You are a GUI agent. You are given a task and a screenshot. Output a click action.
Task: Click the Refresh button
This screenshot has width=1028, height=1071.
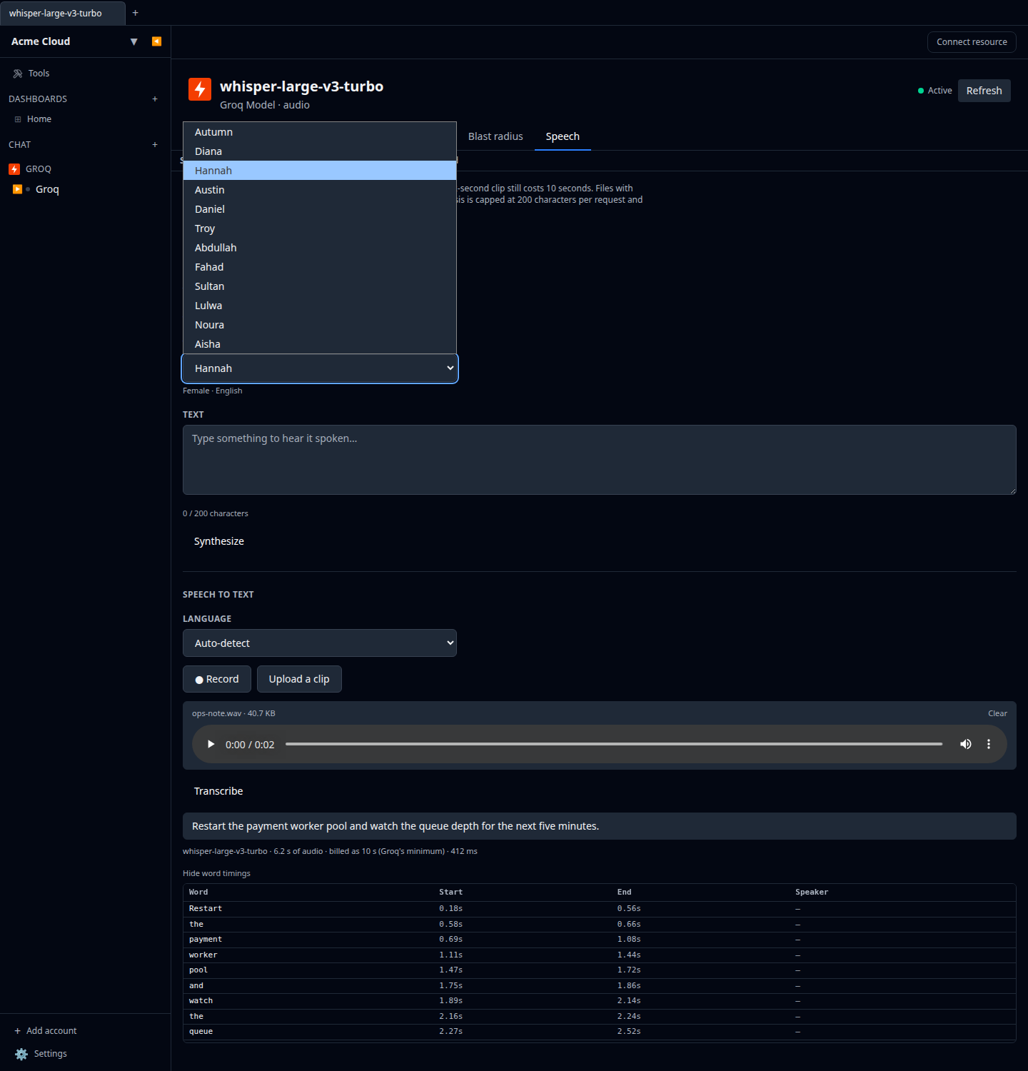click(x=984, y=91)
